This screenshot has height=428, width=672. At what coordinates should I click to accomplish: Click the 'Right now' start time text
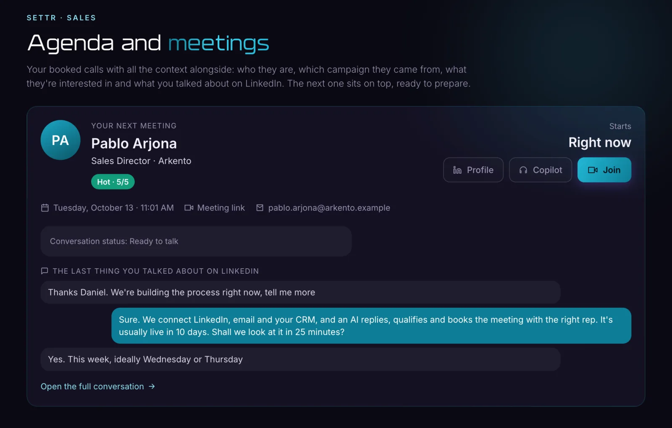(x=600, y=143)
